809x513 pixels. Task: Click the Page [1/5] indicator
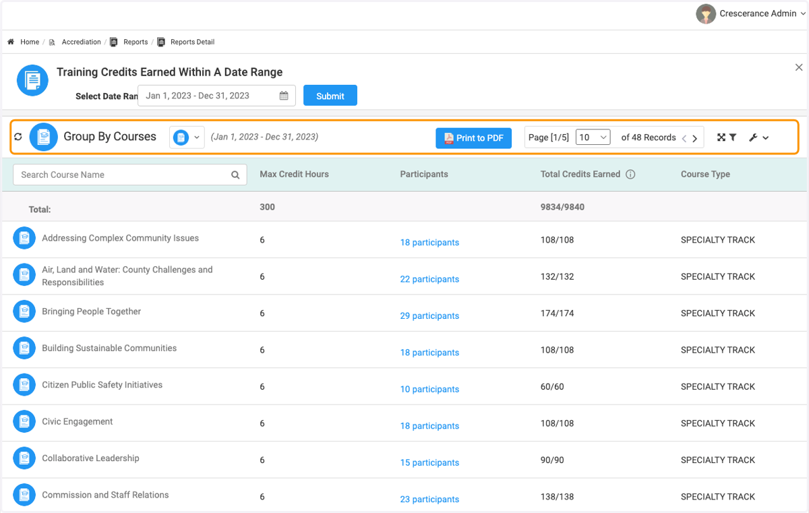(549, 138)
